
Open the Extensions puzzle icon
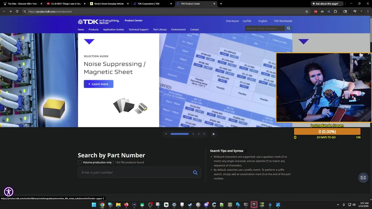(335, 12)
